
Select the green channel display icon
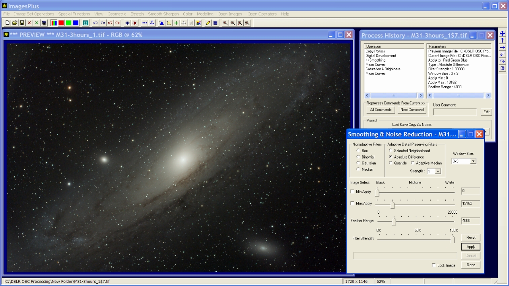tap(68, 23)
